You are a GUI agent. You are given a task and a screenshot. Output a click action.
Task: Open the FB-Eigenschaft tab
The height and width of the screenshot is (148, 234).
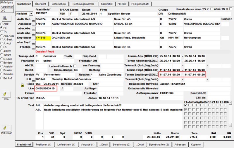coord(140,4)
